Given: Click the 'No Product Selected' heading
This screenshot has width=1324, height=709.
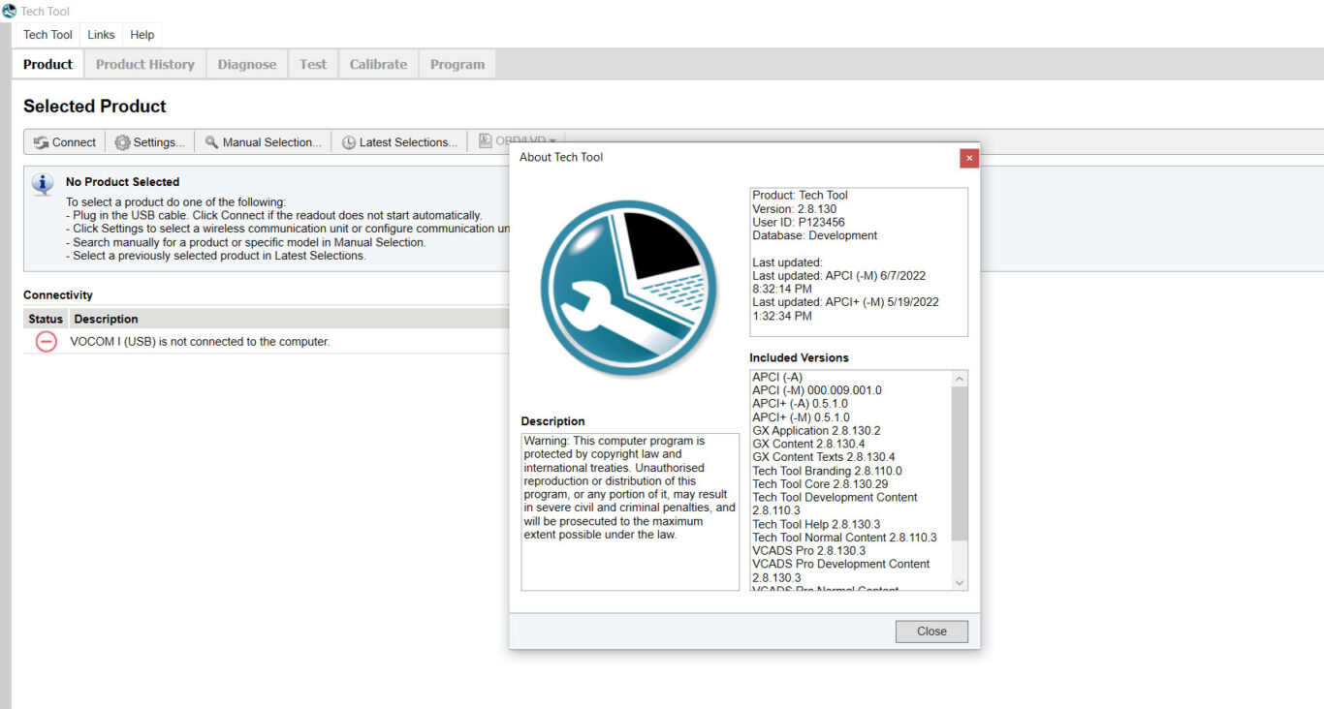Looking at the screenshot, I should (122, 182).
